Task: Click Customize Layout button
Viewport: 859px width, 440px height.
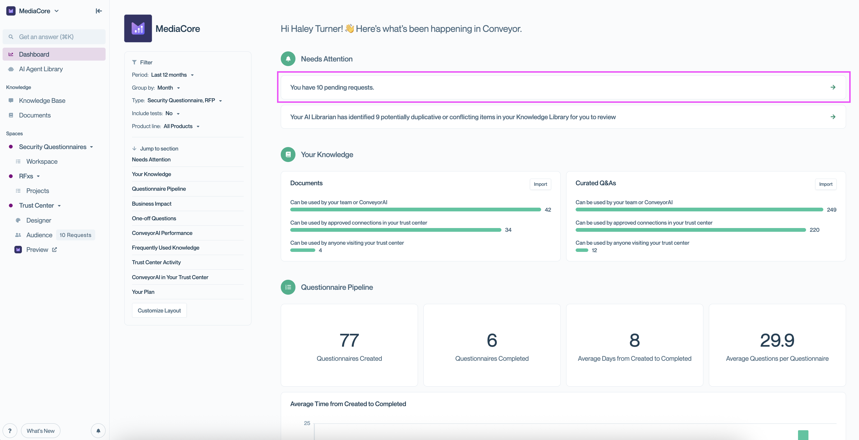Action: 159,310
